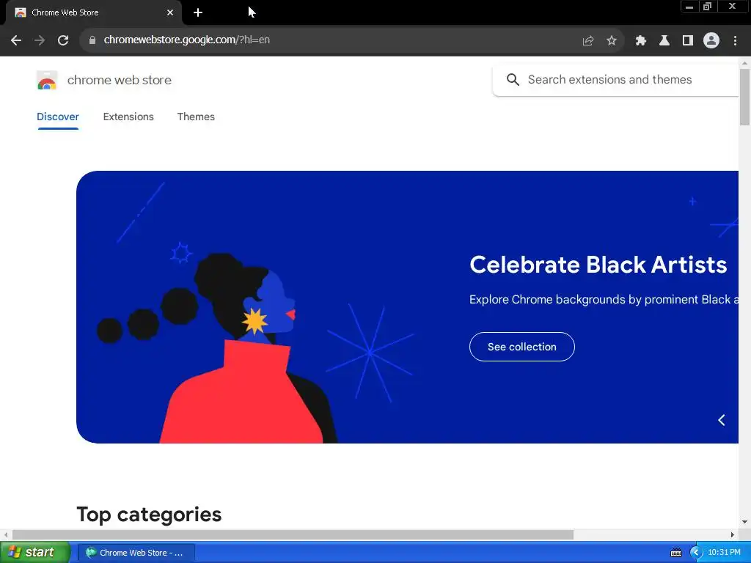Close the Chrome Web Store tab

point(170,13)
